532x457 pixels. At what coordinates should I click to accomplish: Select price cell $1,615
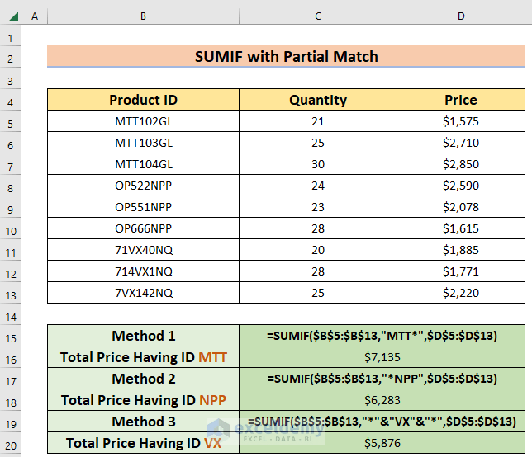(461, 228)
